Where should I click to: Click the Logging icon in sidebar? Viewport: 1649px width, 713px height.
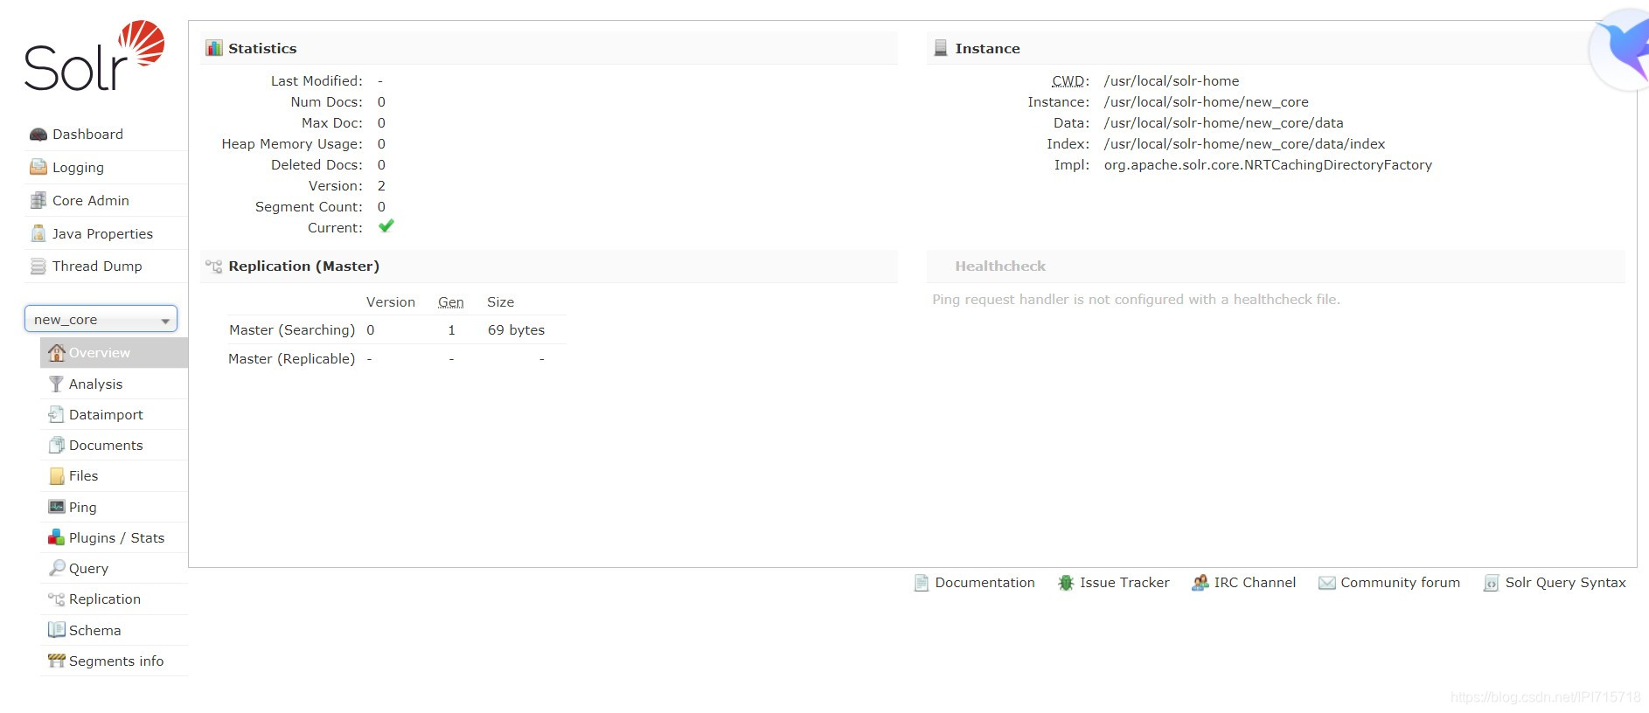(x=38, y=167)
